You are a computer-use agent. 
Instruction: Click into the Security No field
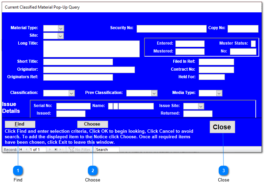[171, 29]
